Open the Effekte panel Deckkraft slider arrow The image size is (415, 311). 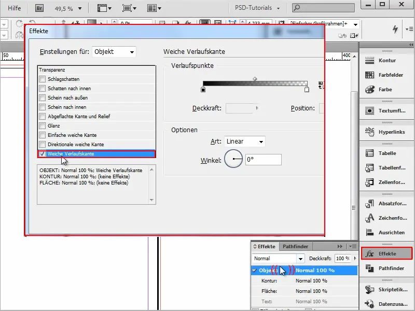355,258
